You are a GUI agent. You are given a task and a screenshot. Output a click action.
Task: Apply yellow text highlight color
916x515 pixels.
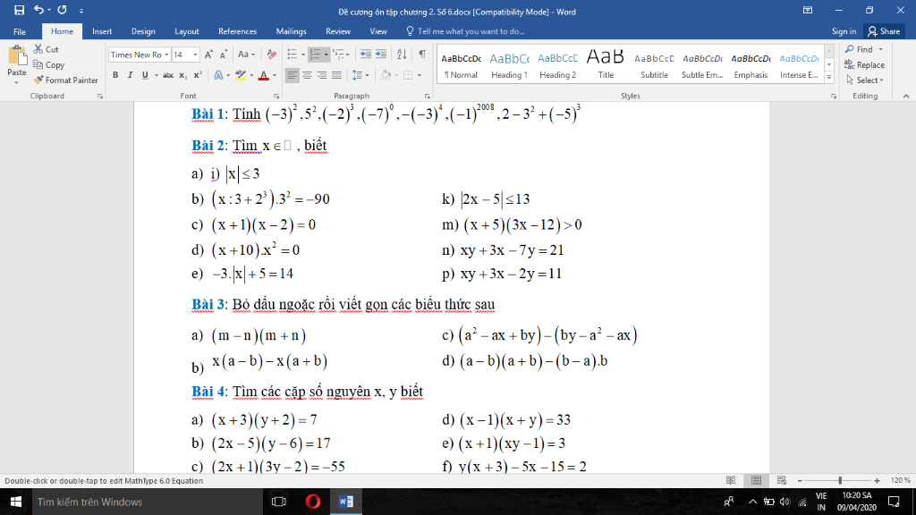240,75
